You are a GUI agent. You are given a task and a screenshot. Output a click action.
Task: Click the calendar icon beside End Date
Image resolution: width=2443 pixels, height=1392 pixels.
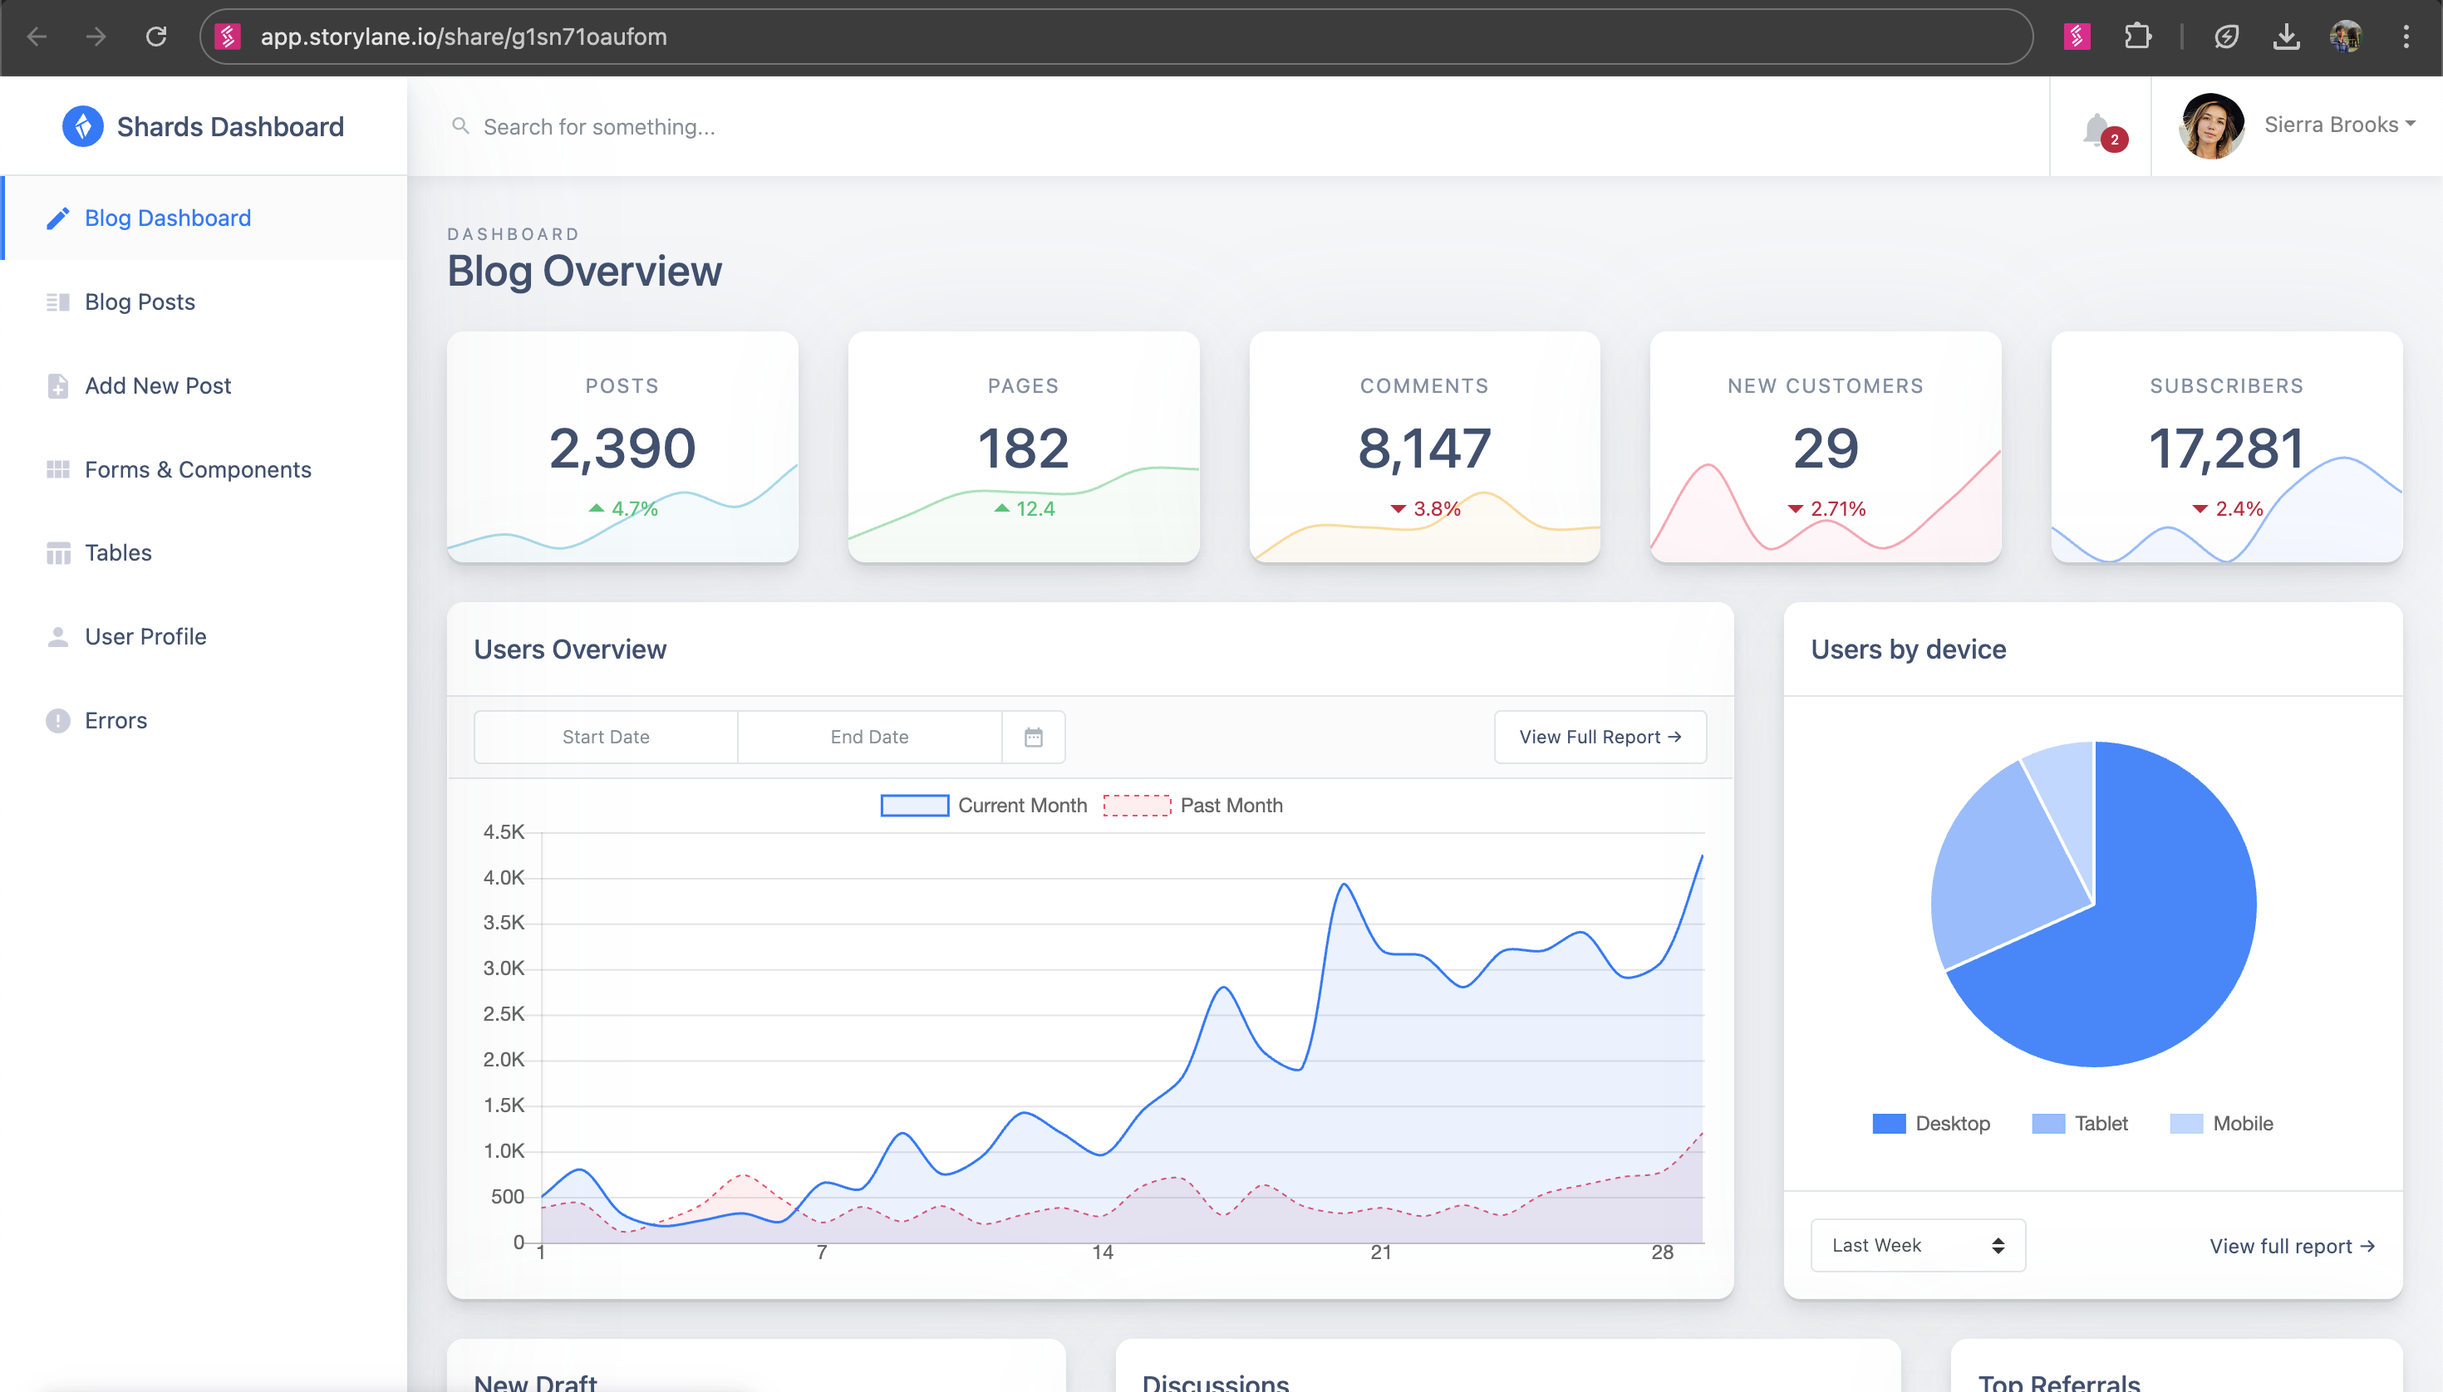tap(1033, 737)
